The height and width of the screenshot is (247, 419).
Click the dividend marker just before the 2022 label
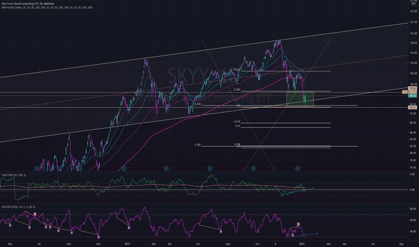pos(298,168)
